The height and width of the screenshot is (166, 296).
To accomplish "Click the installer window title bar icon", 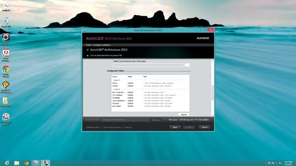I will point(84,30).
